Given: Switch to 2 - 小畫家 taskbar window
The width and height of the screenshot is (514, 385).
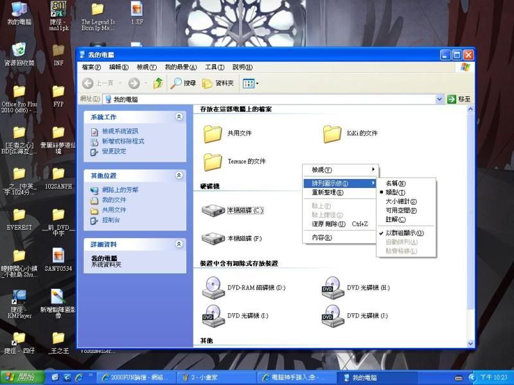Looking at the screenshot, I should [217, 377].
